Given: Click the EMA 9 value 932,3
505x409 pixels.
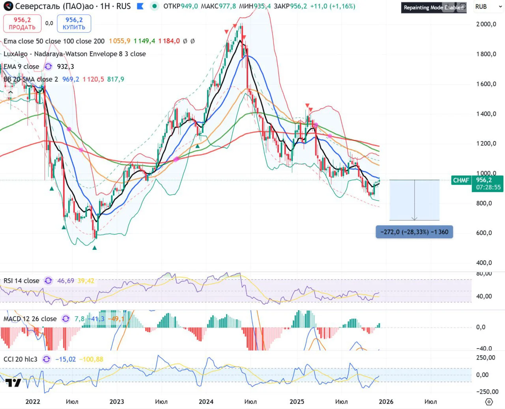Looking at the screenshot, I should pyautogui.click(x=65, y=66).
